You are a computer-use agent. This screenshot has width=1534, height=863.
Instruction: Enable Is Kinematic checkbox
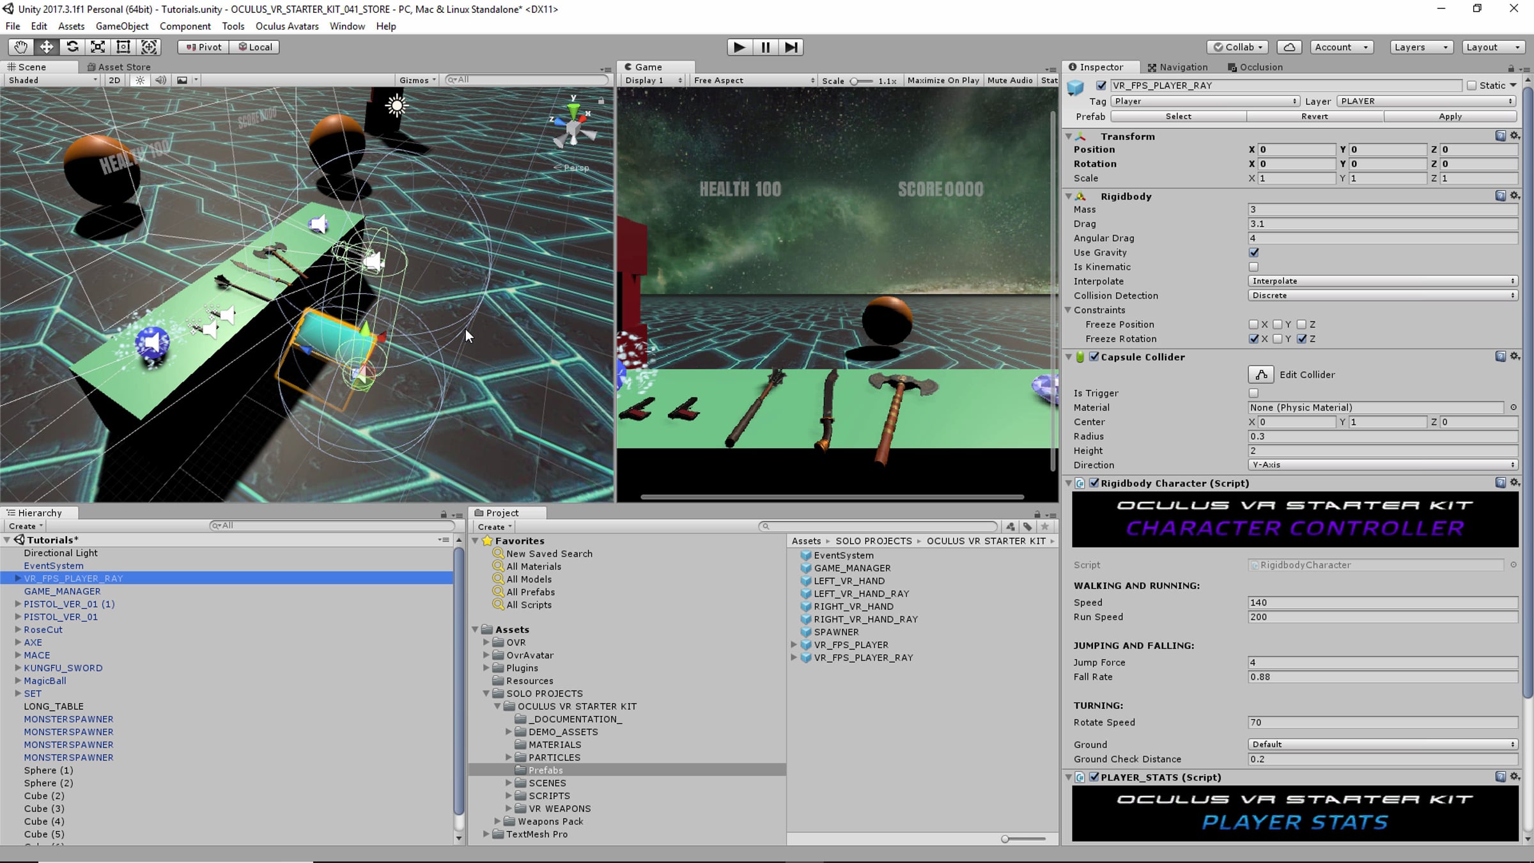pos(1253,267)
